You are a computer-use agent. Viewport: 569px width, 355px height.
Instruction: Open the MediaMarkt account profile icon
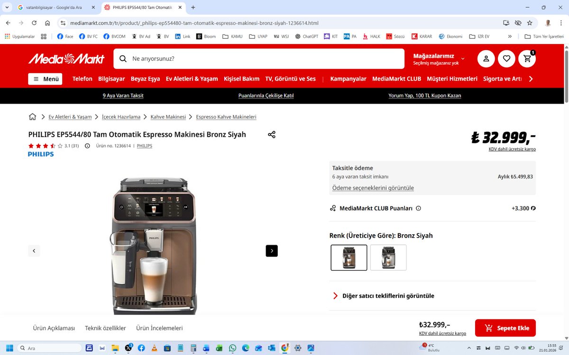click(x=486, y=59)
